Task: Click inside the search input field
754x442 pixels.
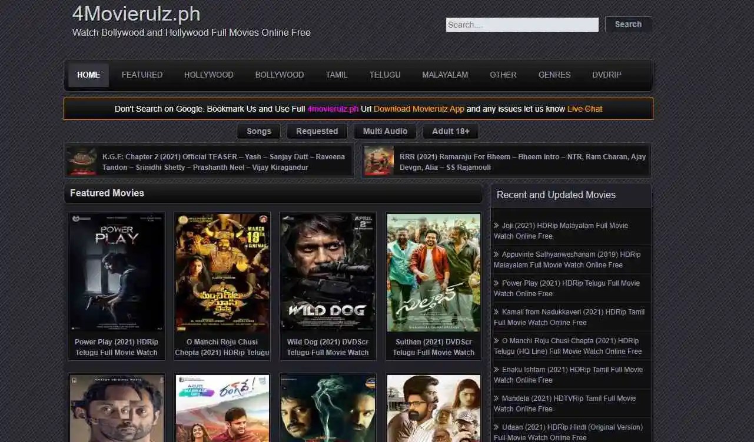Action: coord(522,24)
